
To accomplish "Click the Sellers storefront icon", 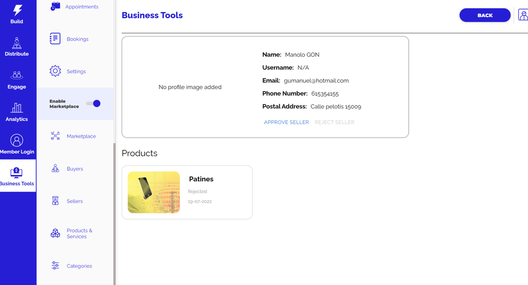I will (55, 201).
